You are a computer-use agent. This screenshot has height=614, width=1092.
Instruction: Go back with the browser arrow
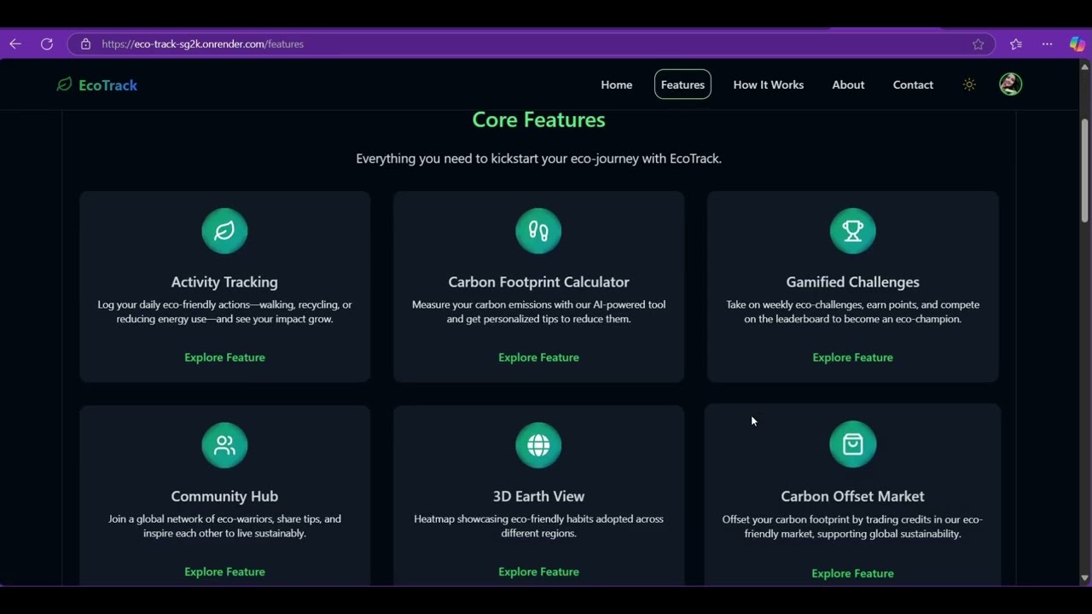(15, 43)
